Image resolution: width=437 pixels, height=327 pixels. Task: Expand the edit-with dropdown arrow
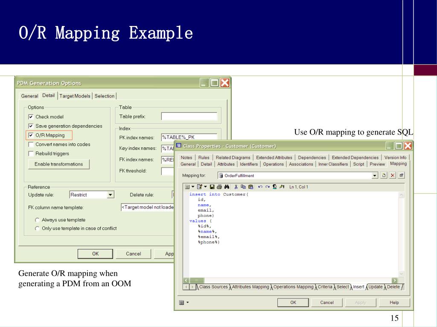205,187
